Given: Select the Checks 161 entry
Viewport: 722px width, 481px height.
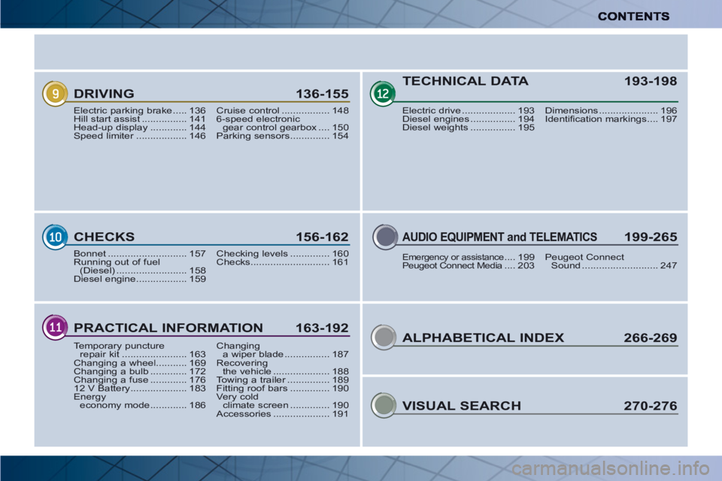Looking at the screenshot, I should [x=282, y=262].
